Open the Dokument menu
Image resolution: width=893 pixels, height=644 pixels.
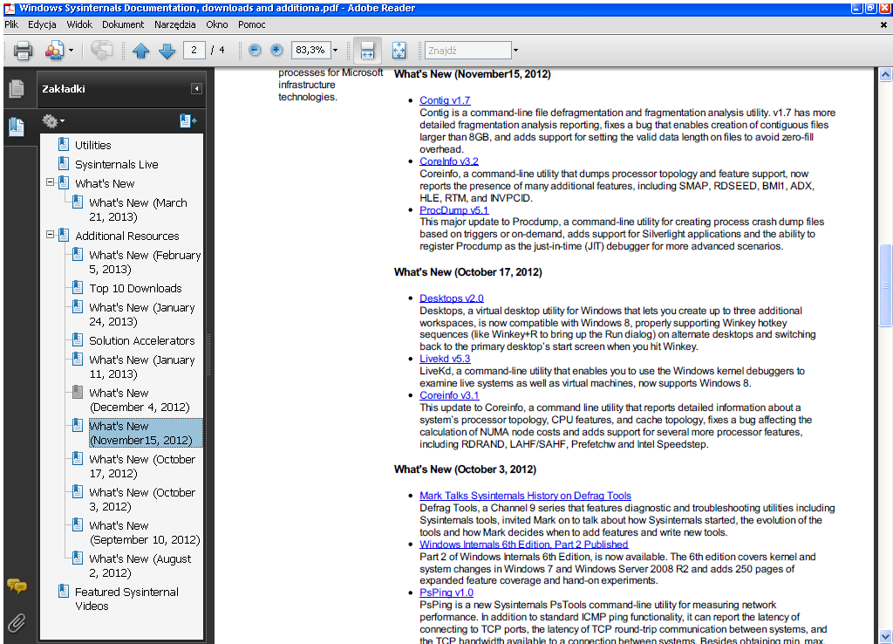tap(123, 24)
